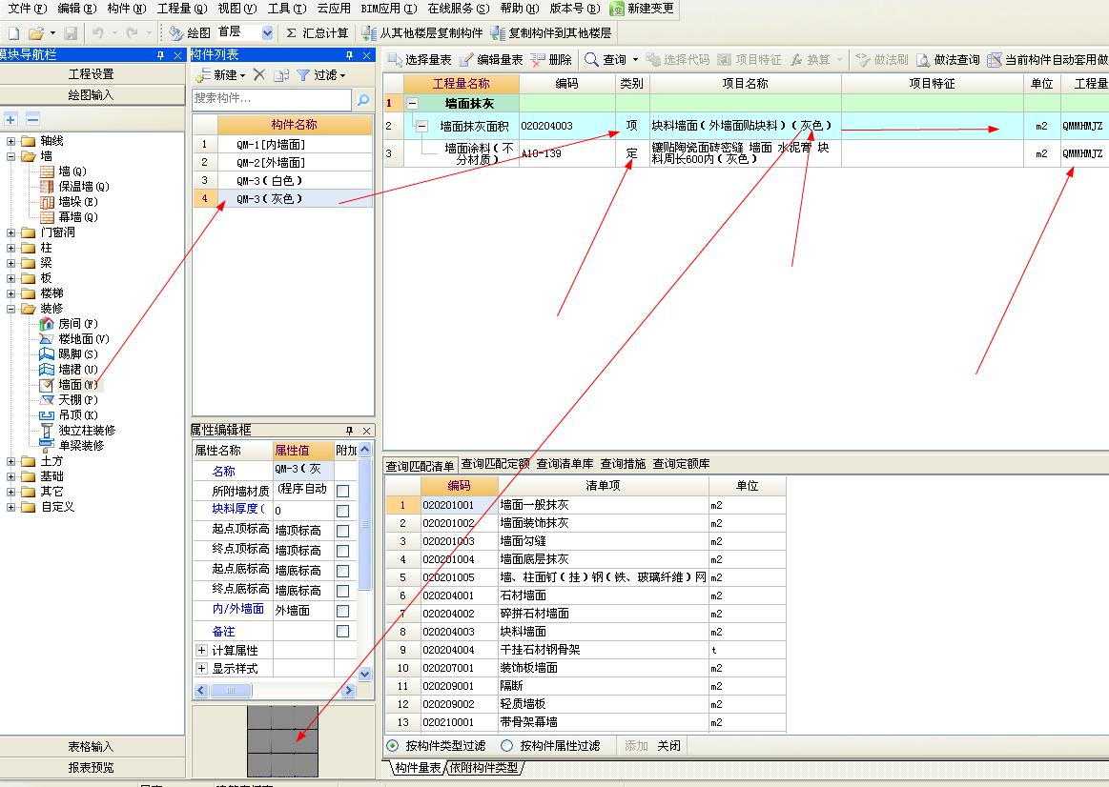Click the 编辑量表 toolbar icon
1109x787 pixels.
[466, 60]
